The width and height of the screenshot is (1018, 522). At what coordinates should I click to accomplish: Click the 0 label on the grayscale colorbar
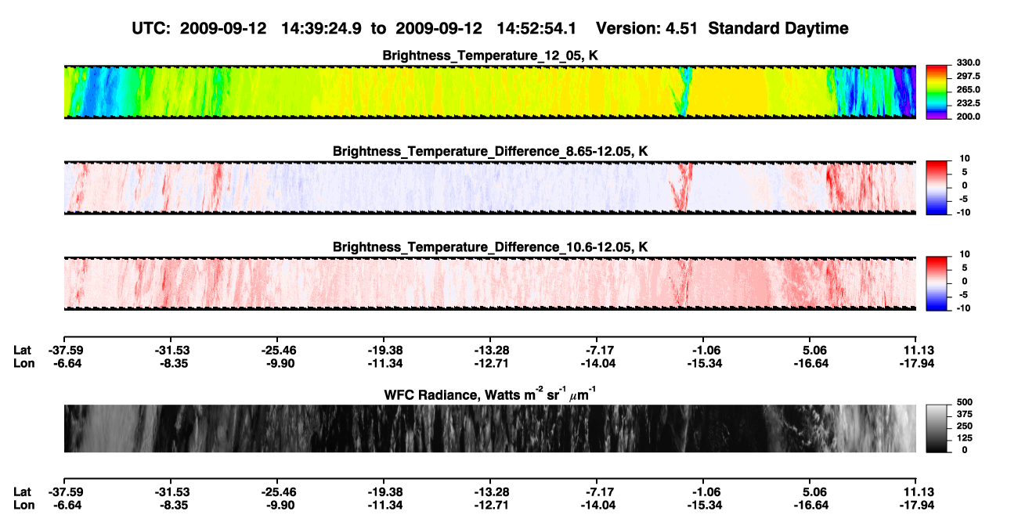click(x=963, y=450)
